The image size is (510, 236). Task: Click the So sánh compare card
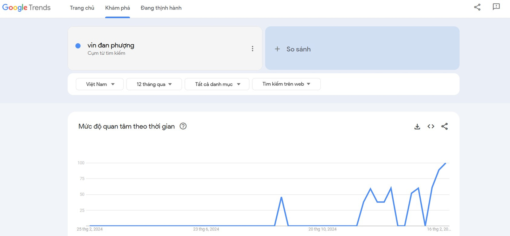tap(362, 48)
